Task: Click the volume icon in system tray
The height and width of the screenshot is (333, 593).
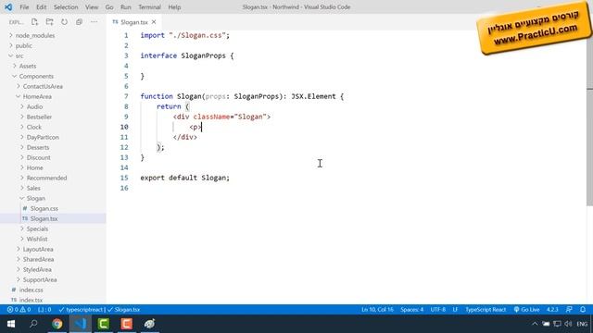Action: (568, 324)
